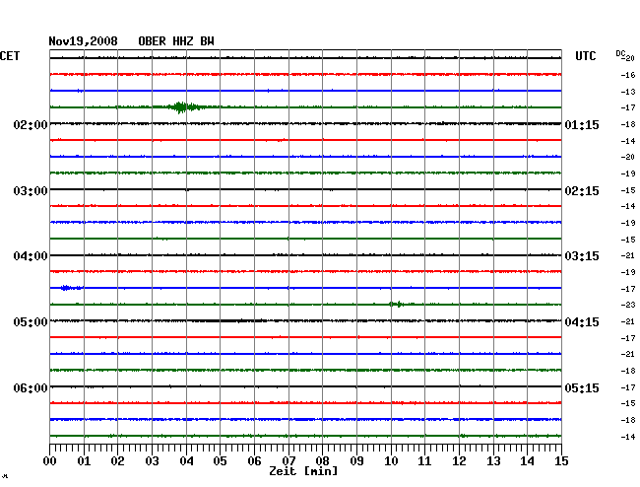
Task: Click minute 08 on the time axis
Action: pos(322,461)
